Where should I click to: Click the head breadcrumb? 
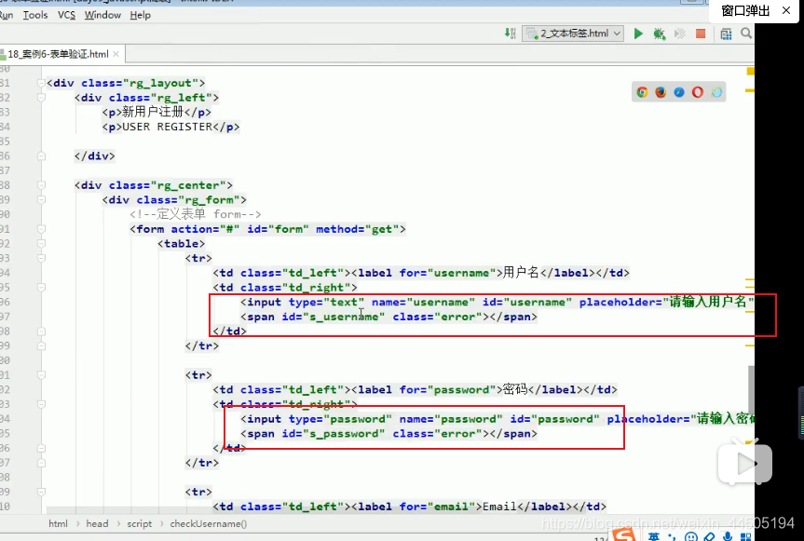point(97,523)
